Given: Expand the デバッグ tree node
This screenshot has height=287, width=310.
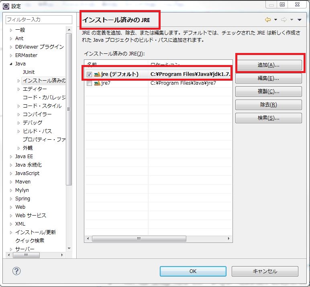Looking at the screenshot, I should pyautogui.click(x=18, y=123).
